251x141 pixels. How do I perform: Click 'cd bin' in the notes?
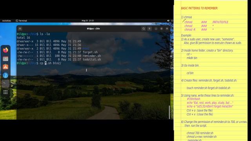(x=190, y=73)
